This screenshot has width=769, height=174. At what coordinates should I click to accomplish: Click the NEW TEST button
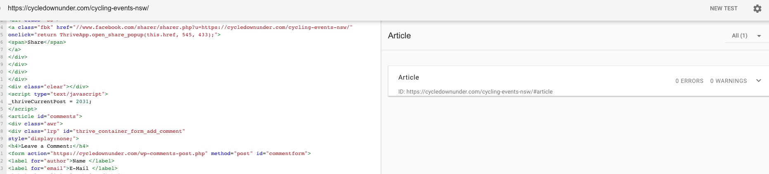click(x=723, y=8)
